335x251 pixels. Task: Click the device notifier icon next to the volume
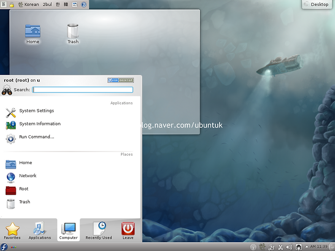pyautogui.click(x=298, y=247)
